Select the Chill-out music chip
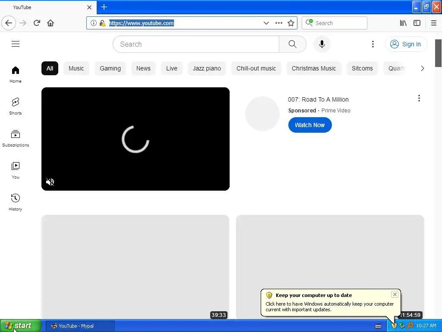Image resolution: width=442 pixels, height=332 pixels. [x=256, y=68]
